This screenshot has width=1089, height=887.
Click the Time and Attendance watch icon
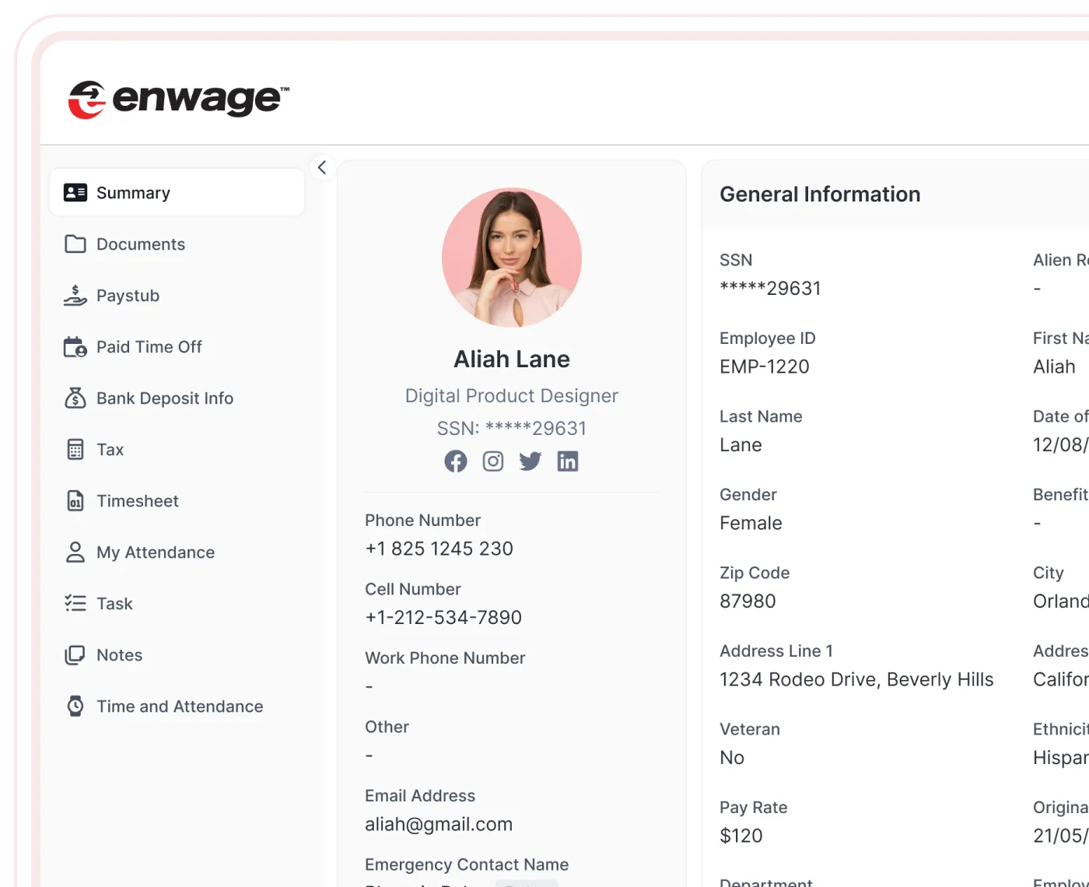pos(75,706)
